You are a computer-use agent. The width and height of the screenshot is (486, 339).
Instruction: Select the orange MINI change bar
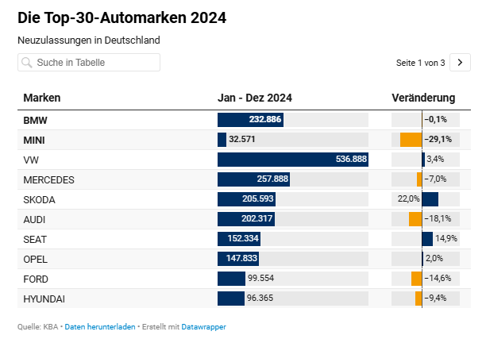tap(411, 140)
